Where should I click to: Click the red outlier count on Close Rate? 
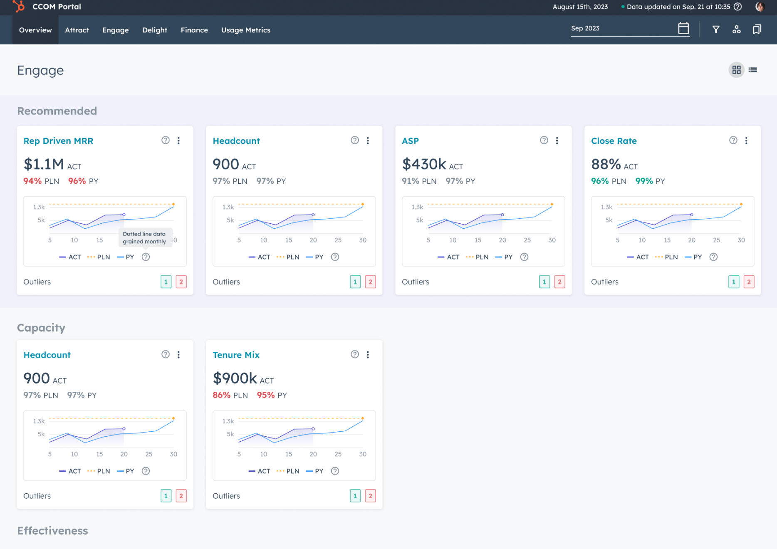[748, 282]
